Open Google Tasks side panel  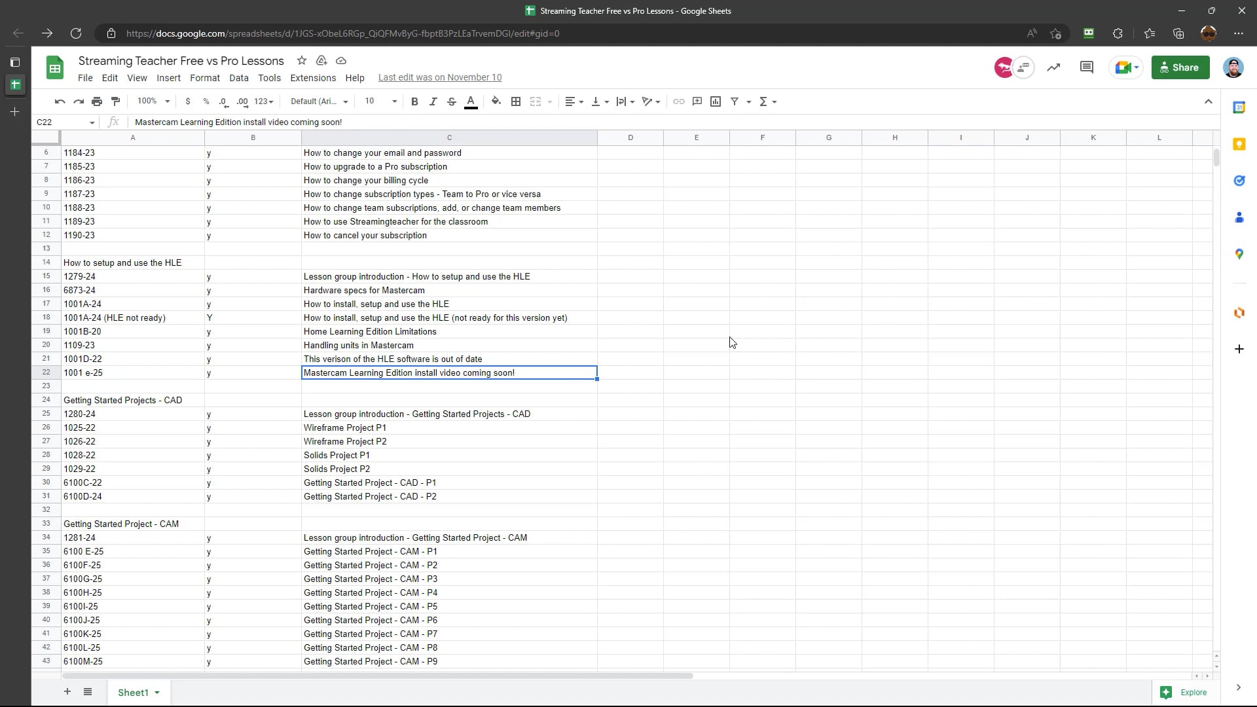click(x=1239, y=181)
